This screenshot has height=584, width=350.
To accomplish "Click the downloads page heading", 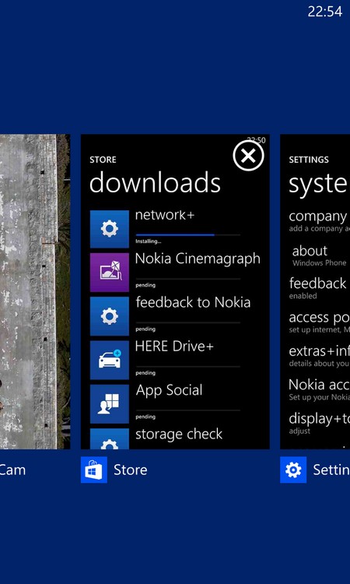I will click(155, 182).
